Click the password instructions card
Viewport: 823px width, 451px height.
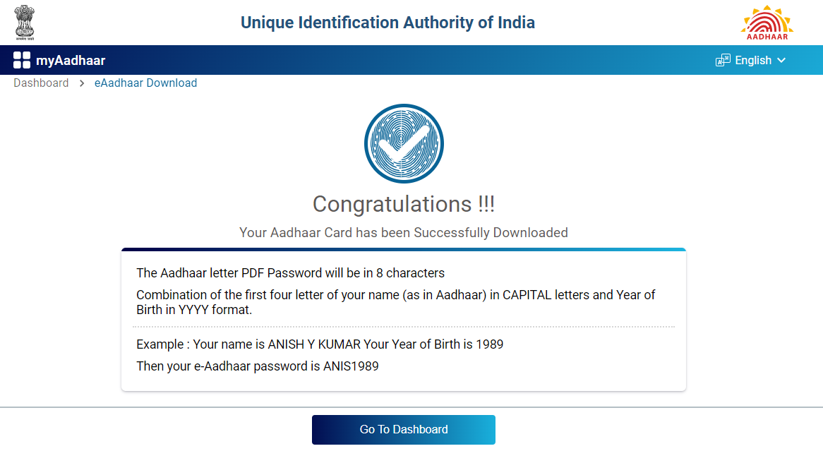pos(403,319)
